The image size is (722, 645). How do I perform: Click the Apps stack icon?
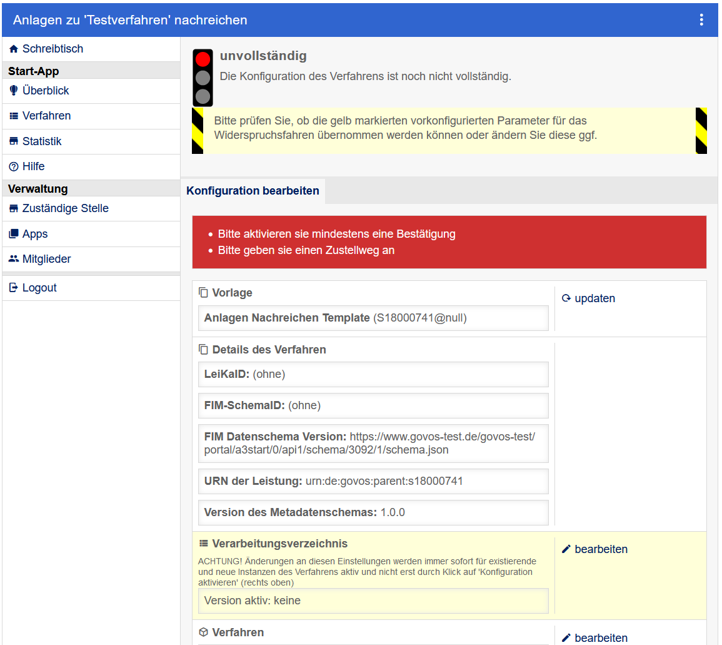point(14,234)
